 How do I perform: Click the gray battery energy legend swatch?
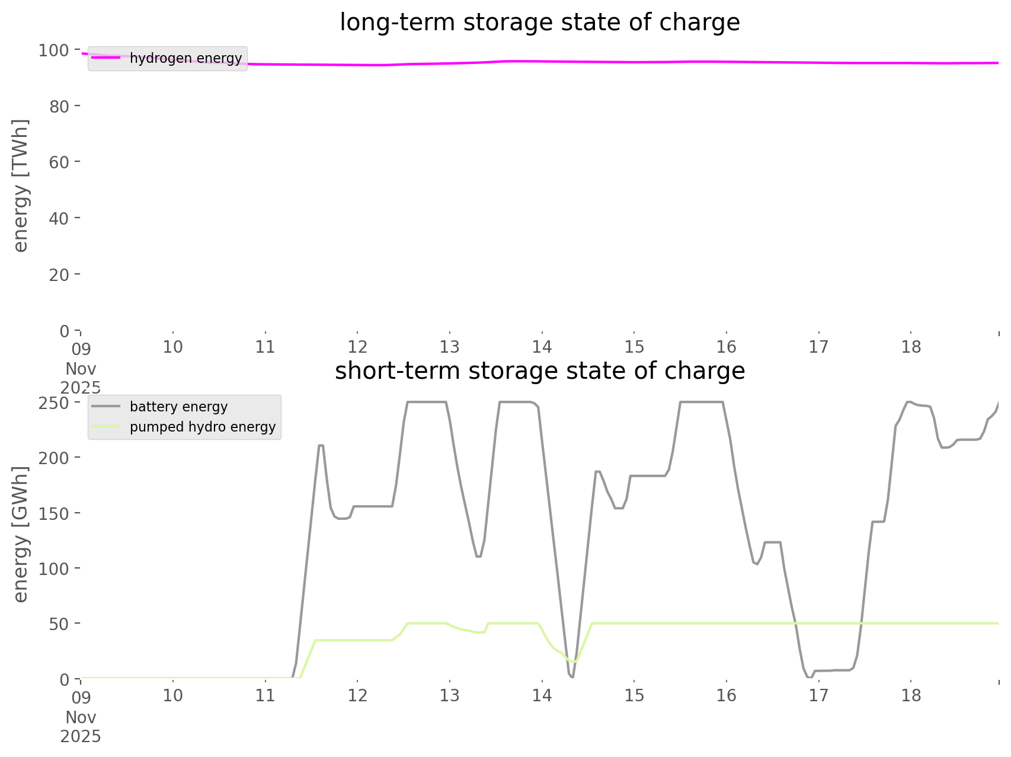tap(106, 407)
